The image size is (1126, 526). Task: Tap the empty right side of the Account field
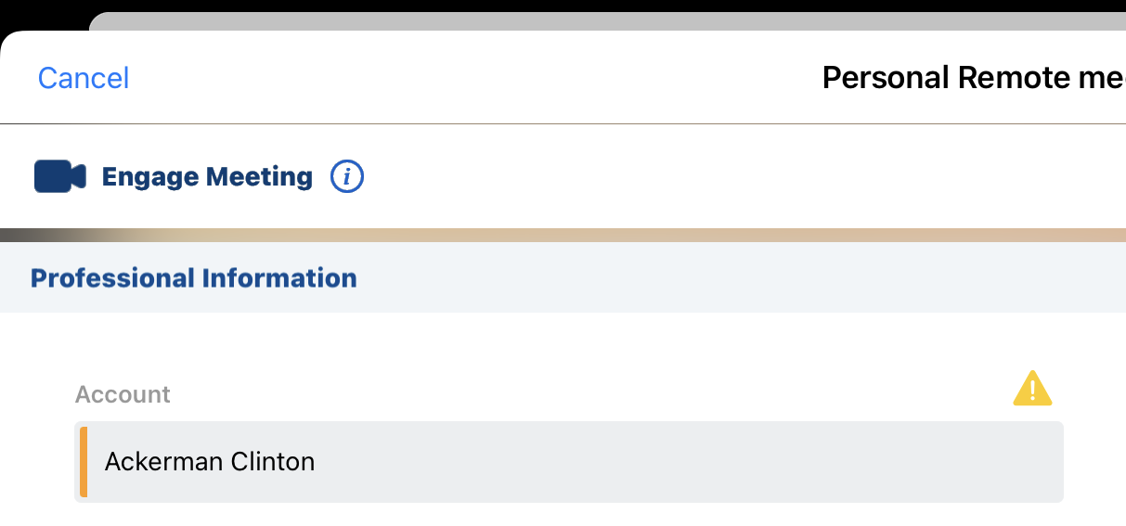point(835,462)
